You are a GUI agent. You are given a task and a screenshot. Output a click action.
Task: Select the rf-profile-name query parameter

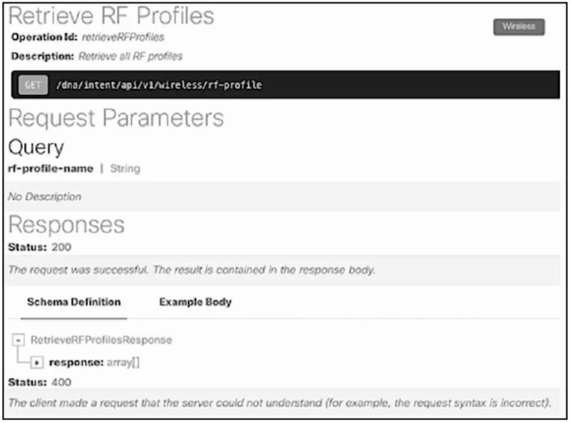[51, 168]
